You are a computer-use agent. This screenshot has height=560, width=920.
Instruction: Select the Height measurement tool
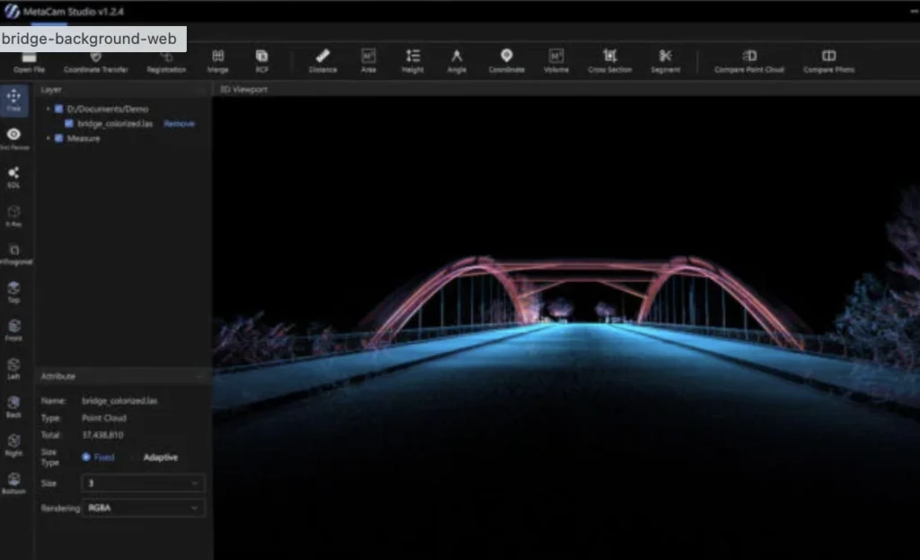coord(412,61)
